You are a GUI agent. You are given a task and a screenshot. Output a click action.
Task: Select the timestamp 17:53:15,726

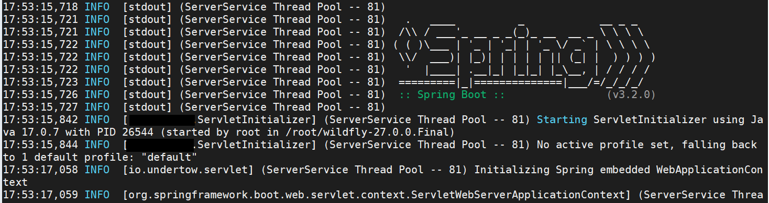pos(40,95)
